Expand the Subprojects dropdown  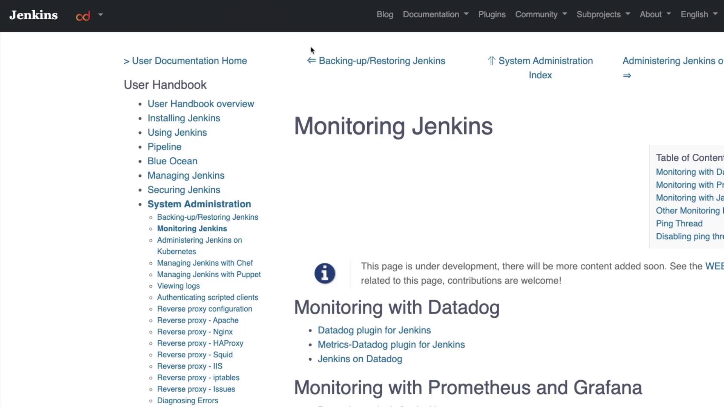(x=603, y=14)
